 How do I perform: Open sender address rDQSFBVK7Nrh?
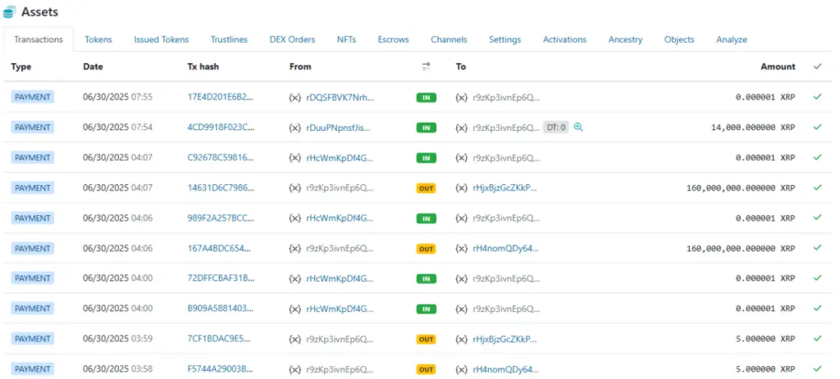coord(340,97)
